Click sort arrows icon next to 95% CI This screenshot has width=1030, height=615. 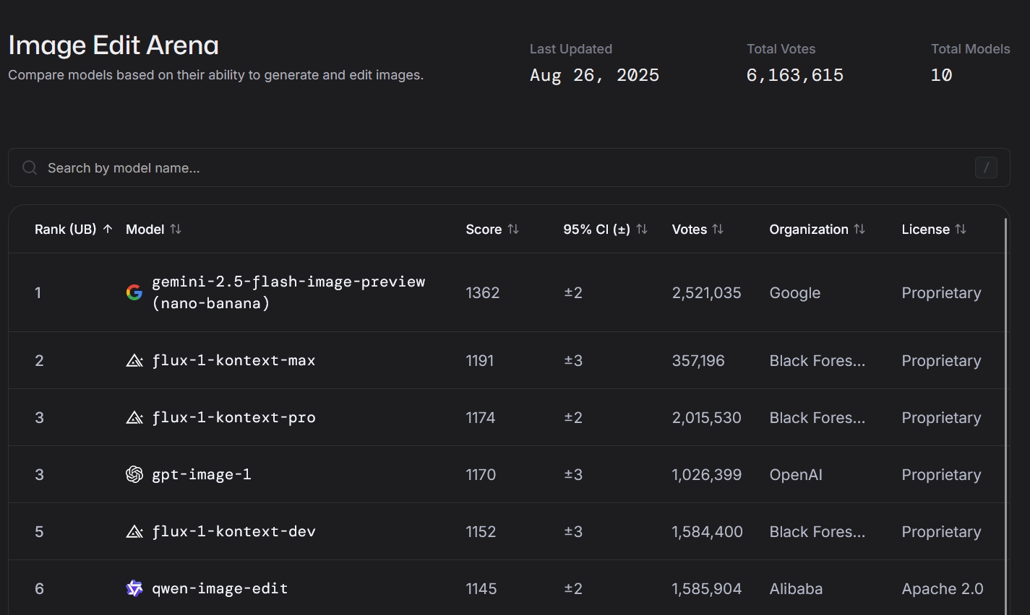(x=642, y=229)
